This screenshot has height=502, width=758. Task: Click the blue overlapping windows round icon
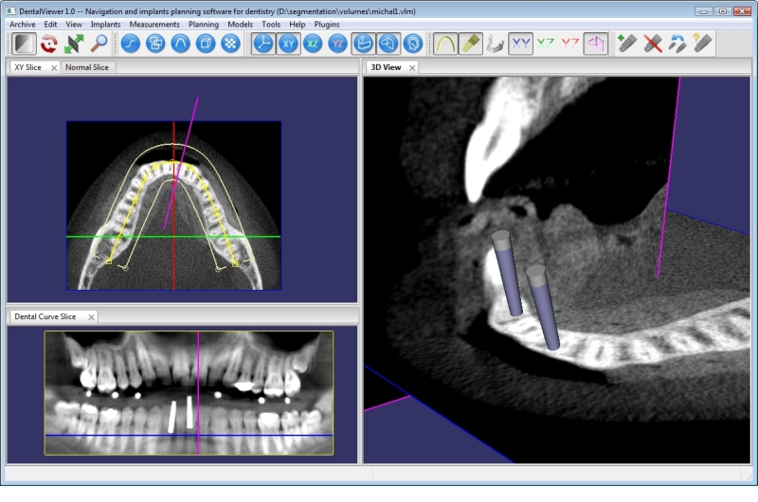(155, 44)
